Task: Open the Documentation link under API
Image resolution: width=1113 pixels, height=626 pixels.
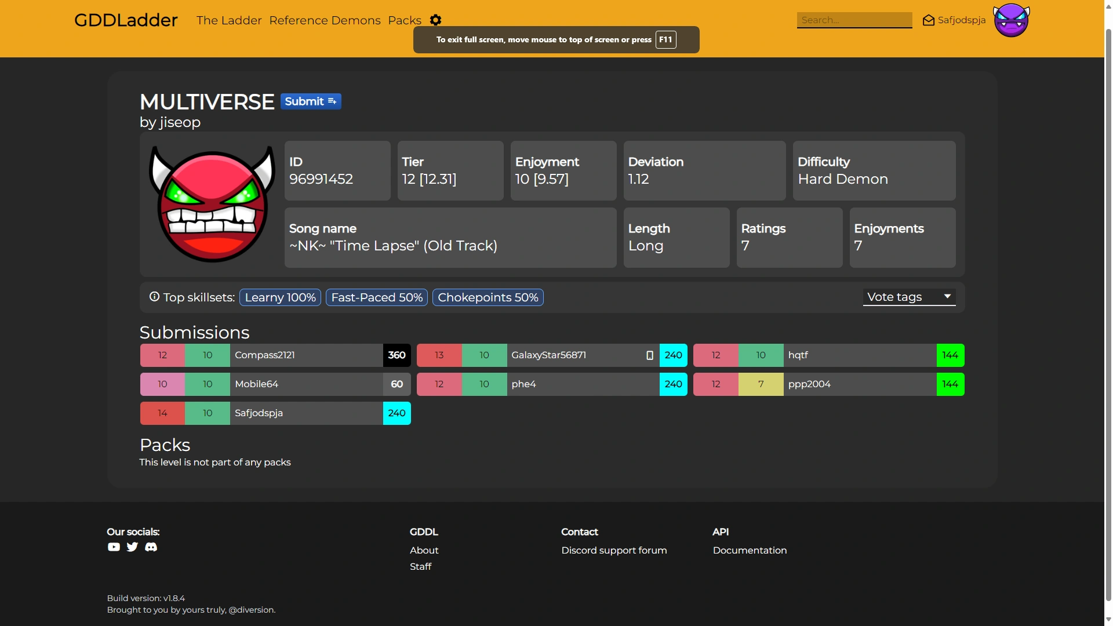Action: point(749,550)
